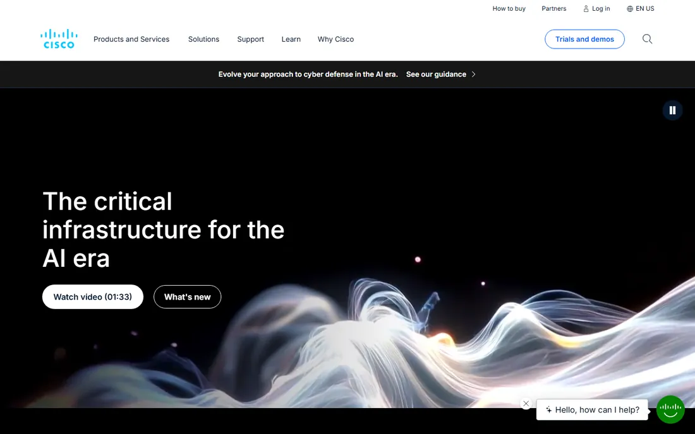695x434 pixels.
Task: Open the Solutions menu
Action: click(203, 39)
